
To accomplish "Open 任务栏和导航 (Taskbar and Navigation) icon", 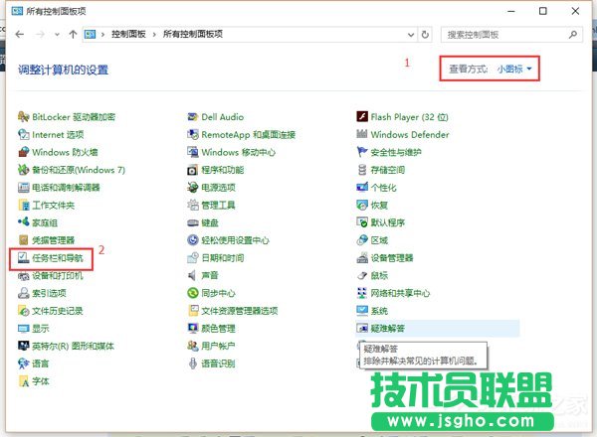I will 24,257.
